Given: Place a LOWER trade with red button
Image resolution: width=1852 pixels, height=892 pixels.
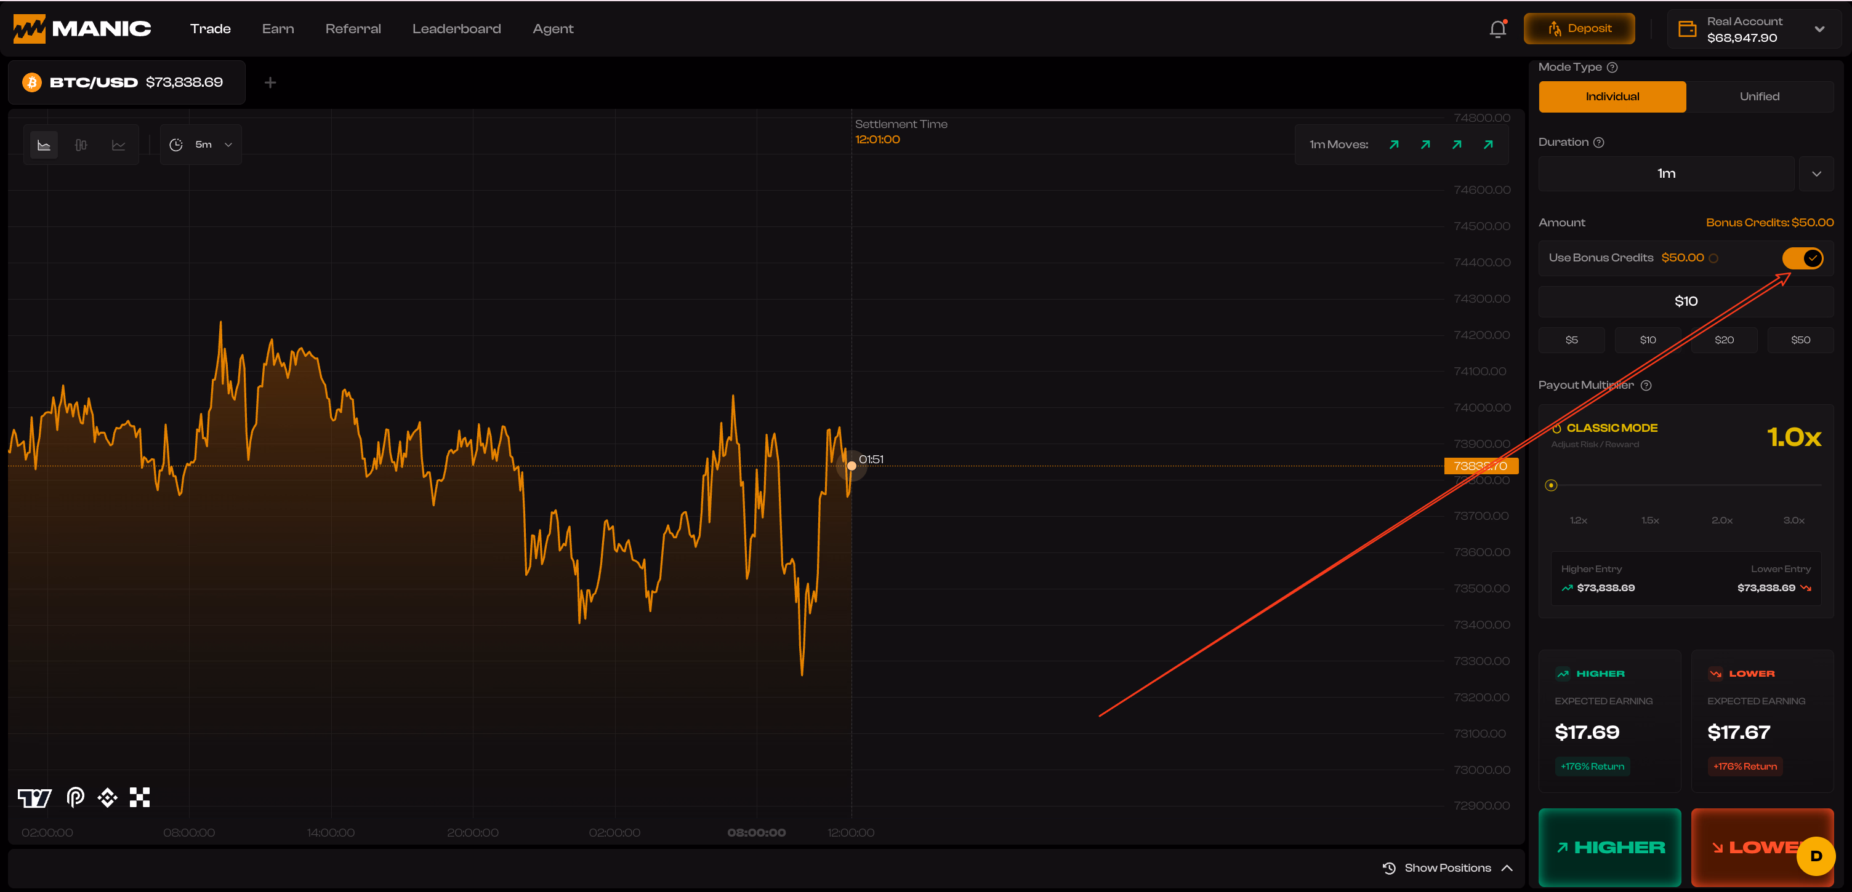Looking at the screenshot, I should pos(1762,848).
